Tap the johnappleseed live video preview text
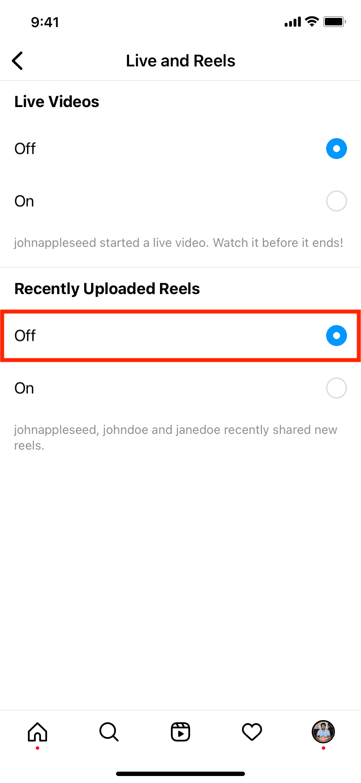 coord(178,243)
